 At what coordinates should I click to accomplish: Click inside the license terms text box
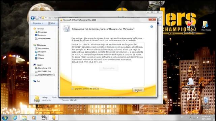point(108,64)
